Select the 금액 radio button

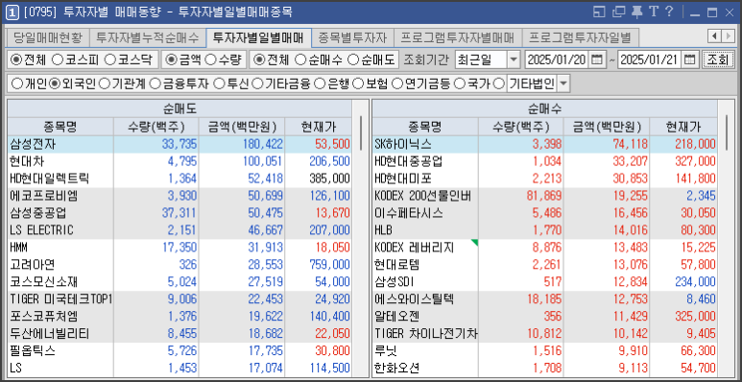[171, 60]
